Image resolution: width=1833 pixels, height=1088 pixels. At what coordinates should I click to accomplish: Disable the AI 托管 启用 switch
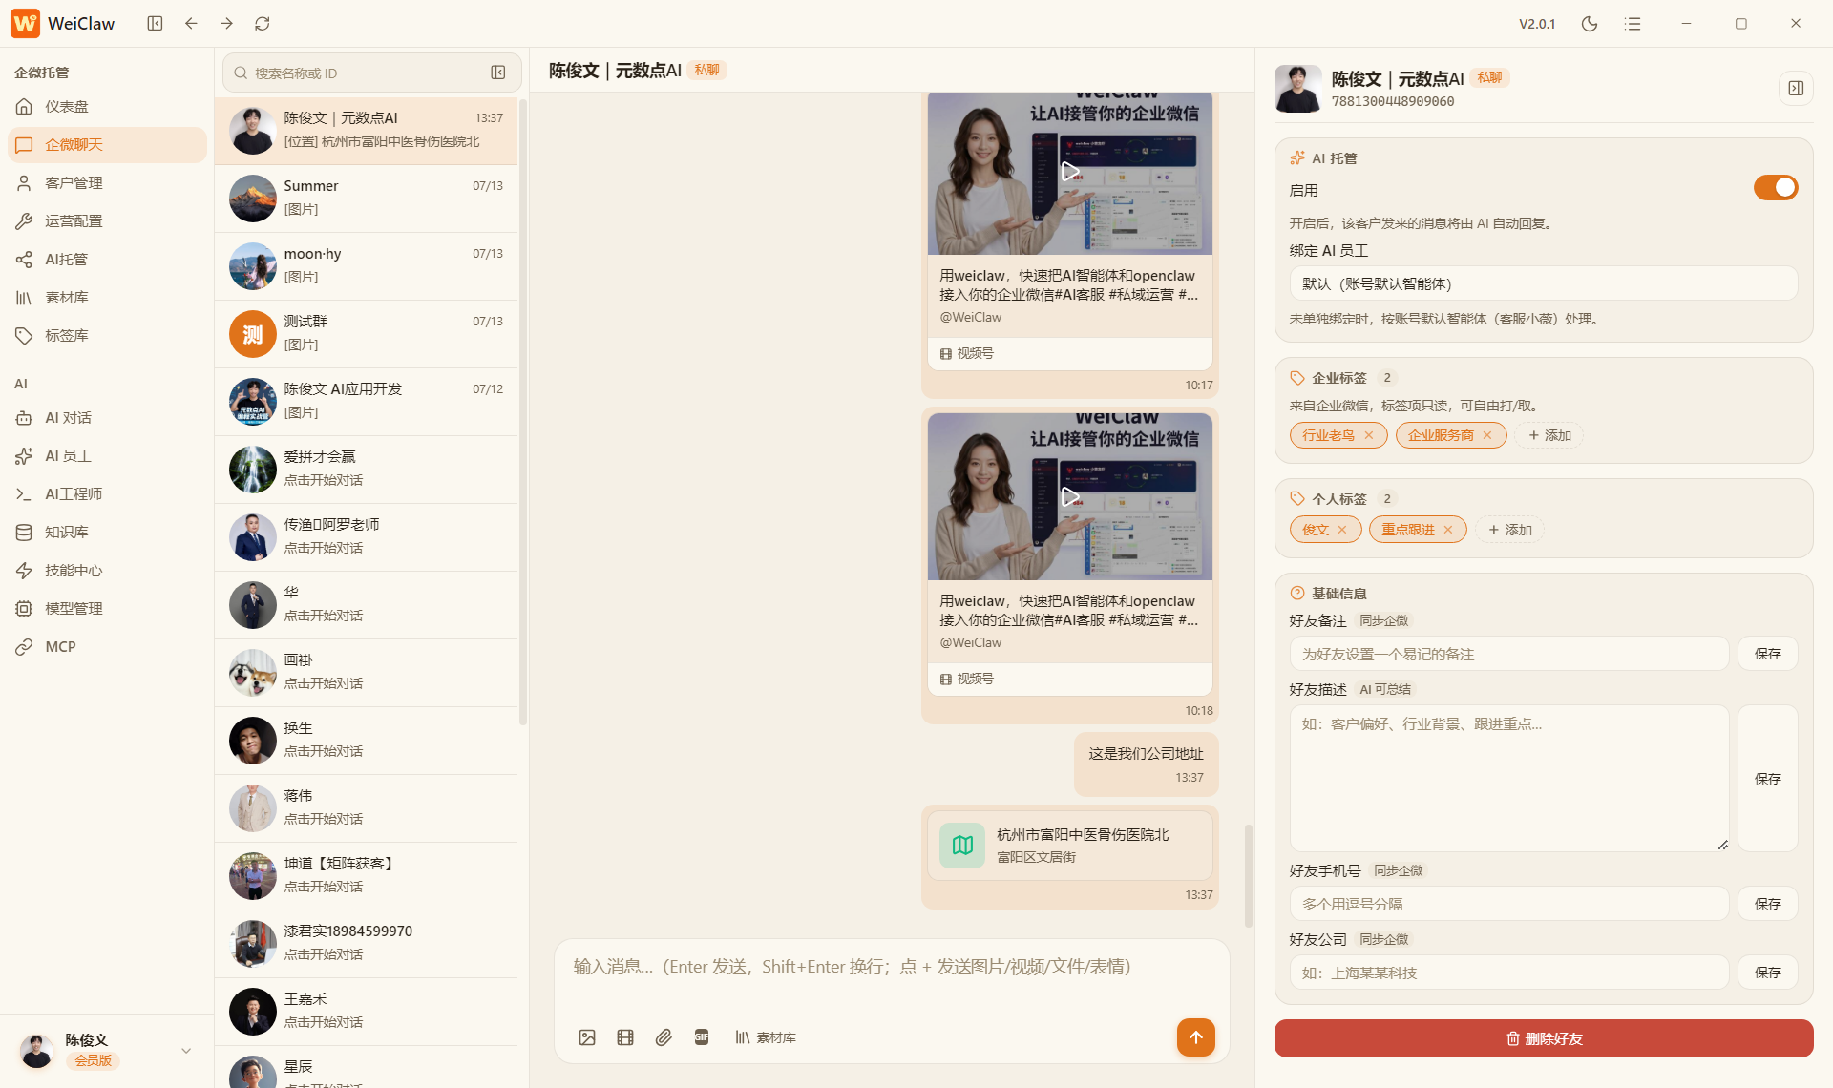[1776, 187]
